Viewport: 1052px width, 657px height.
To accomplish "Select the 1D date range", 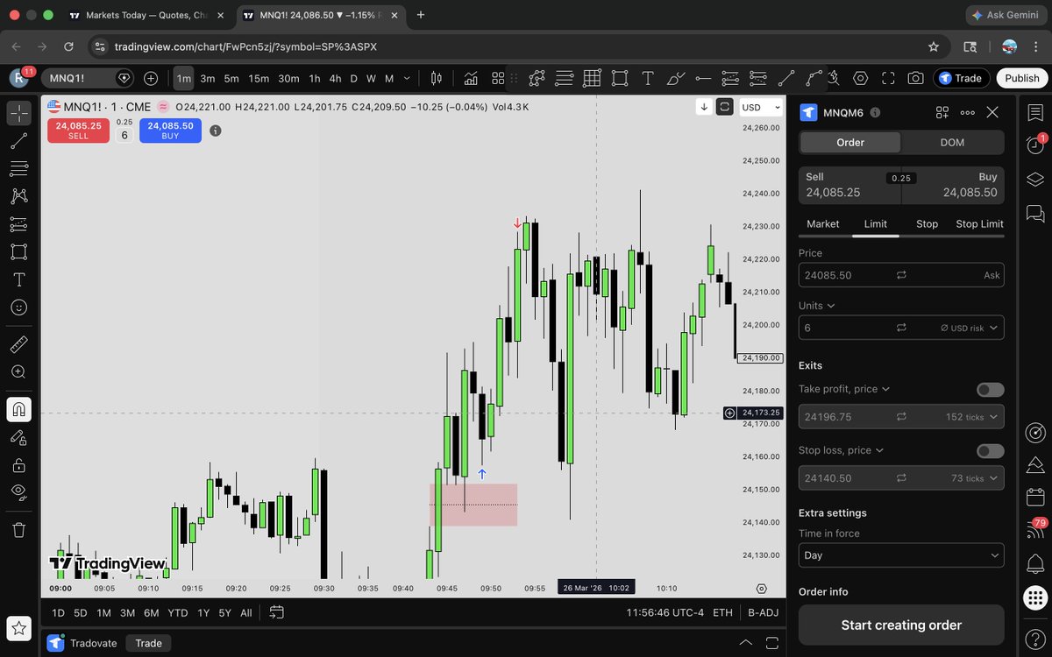I will coord(58,613).
